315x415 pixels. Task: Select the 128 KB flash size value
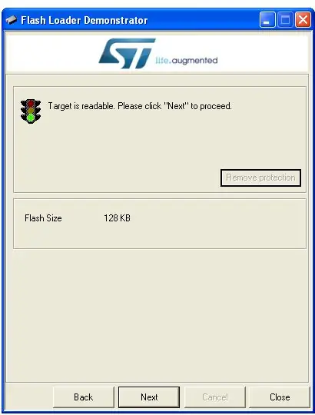(x=117, y=218)
